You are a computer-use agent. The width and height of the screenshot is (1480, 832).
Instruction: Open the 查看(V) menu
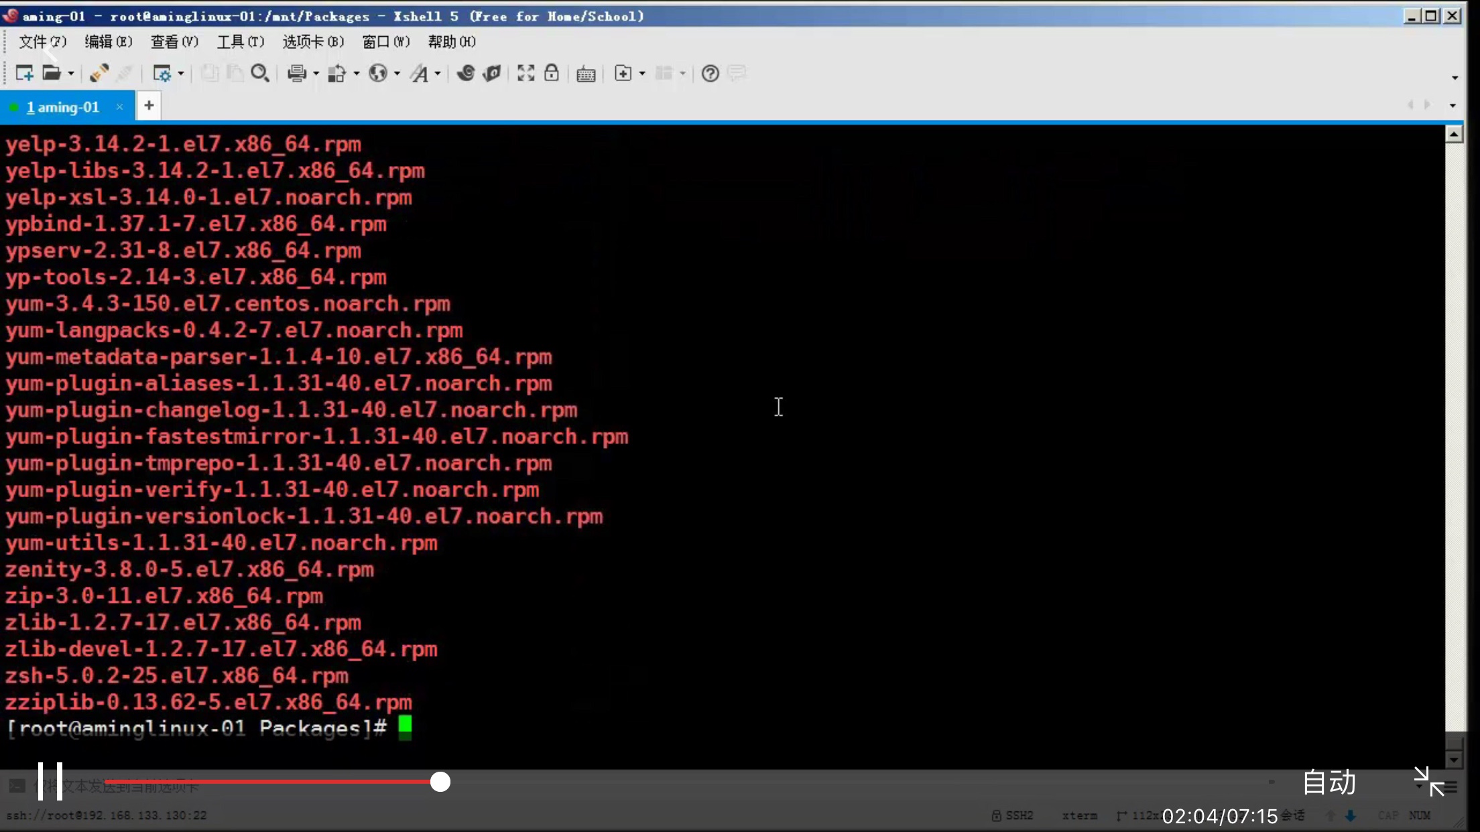click(x=174, y=42)
